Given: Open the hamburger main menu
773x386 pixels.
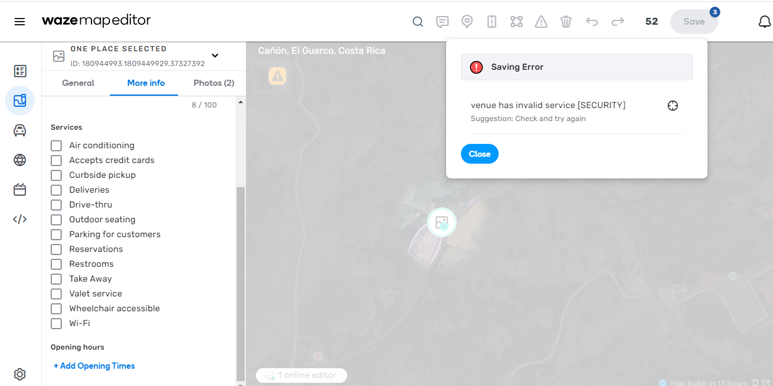Looking at the screenshot, I should 20,22.
